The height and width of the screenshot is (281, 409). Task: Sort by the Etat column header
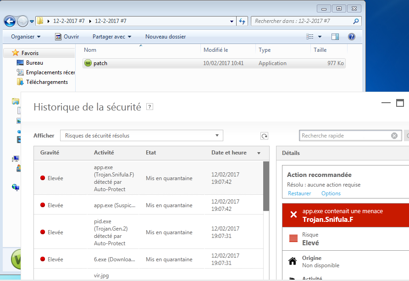pos(151,153)
